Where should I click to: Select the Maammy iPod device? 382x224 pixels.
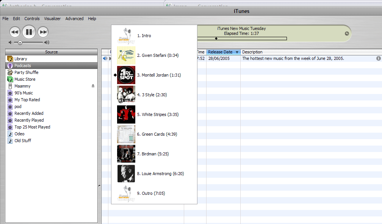(x=52, y=86)
